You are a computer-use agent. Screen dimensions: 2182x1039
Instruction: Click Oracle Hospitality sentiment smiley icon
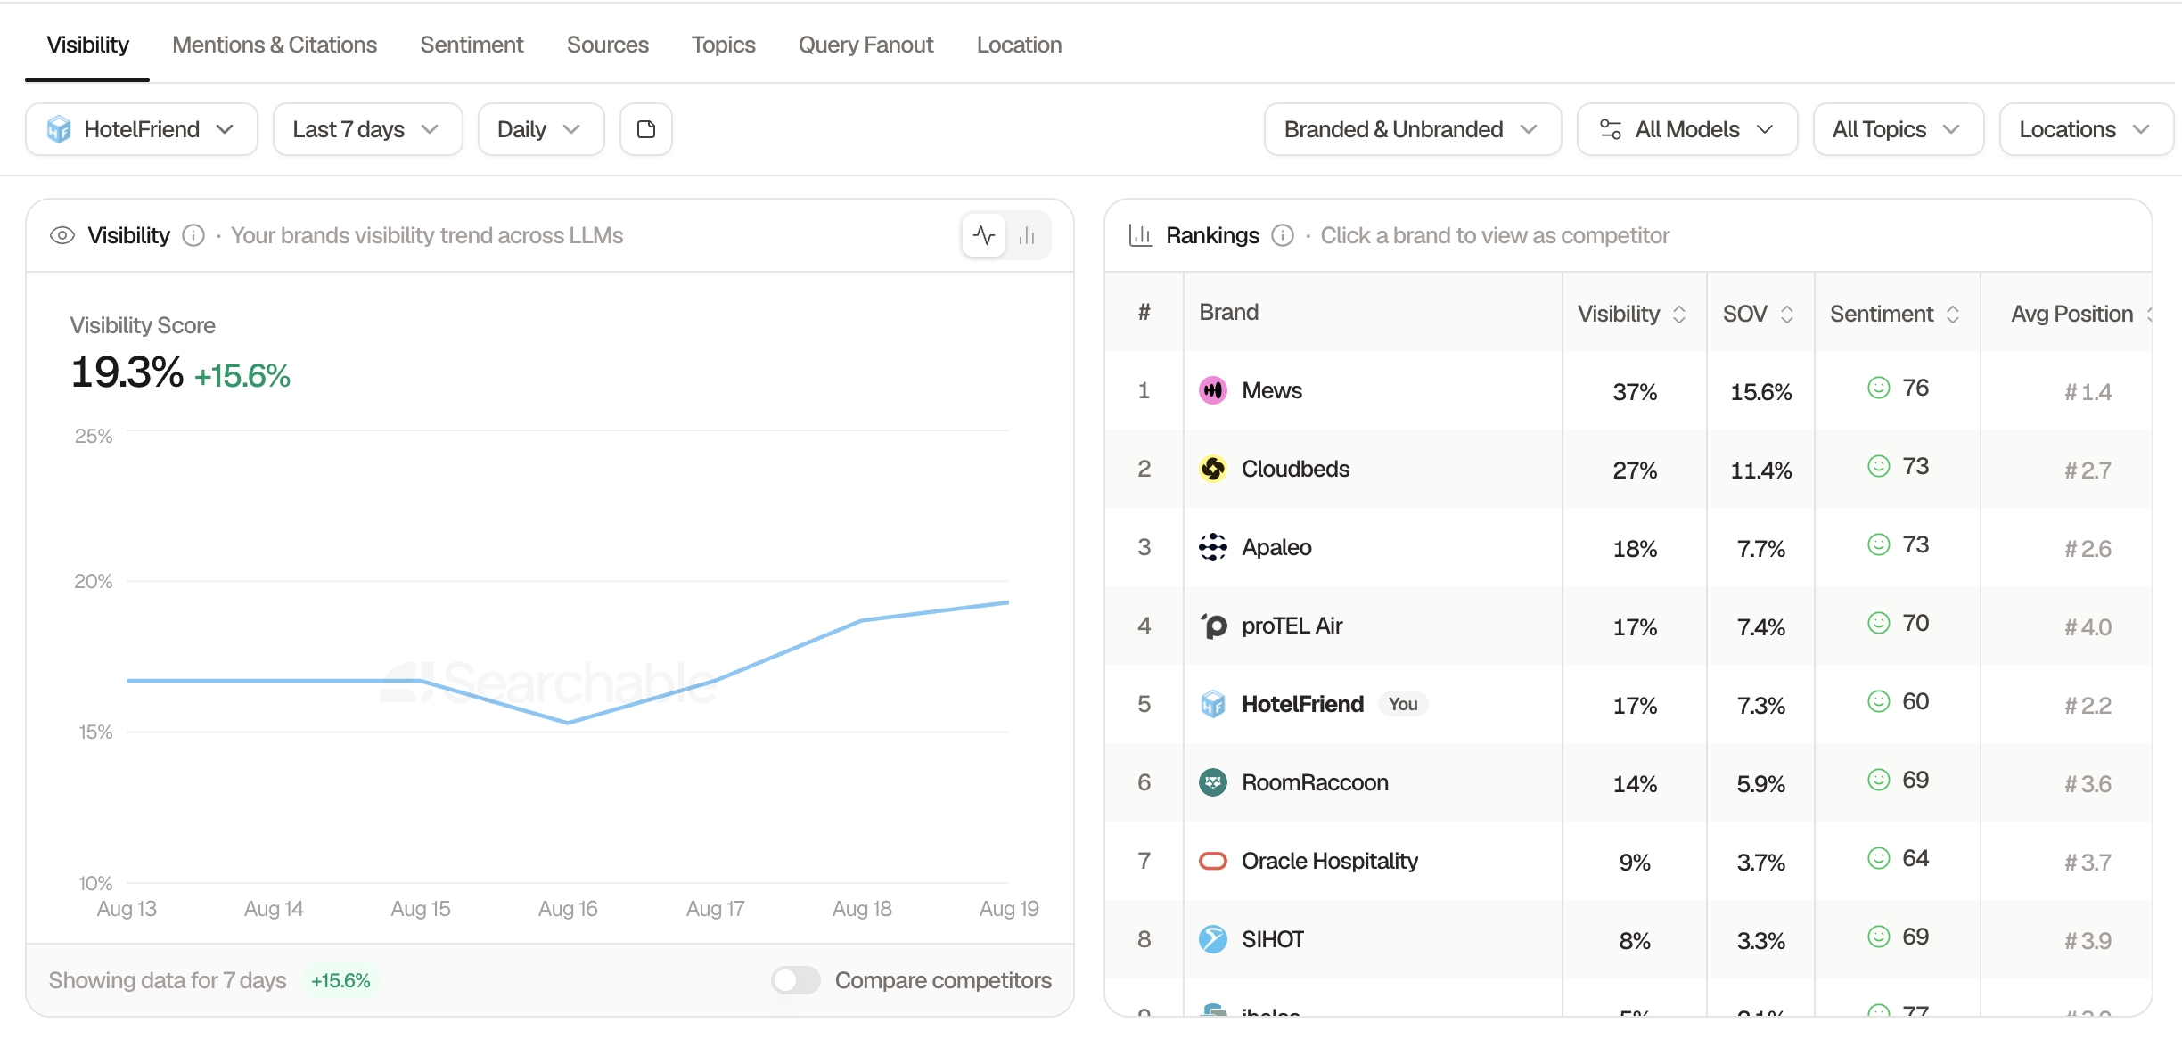coord(1878,858)
